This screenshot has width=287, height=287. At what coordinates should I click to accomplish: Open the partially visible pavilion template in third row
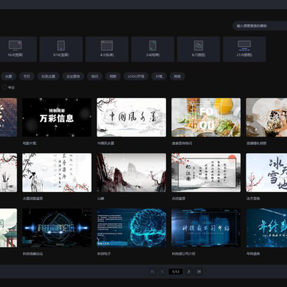tap(8, 228)
